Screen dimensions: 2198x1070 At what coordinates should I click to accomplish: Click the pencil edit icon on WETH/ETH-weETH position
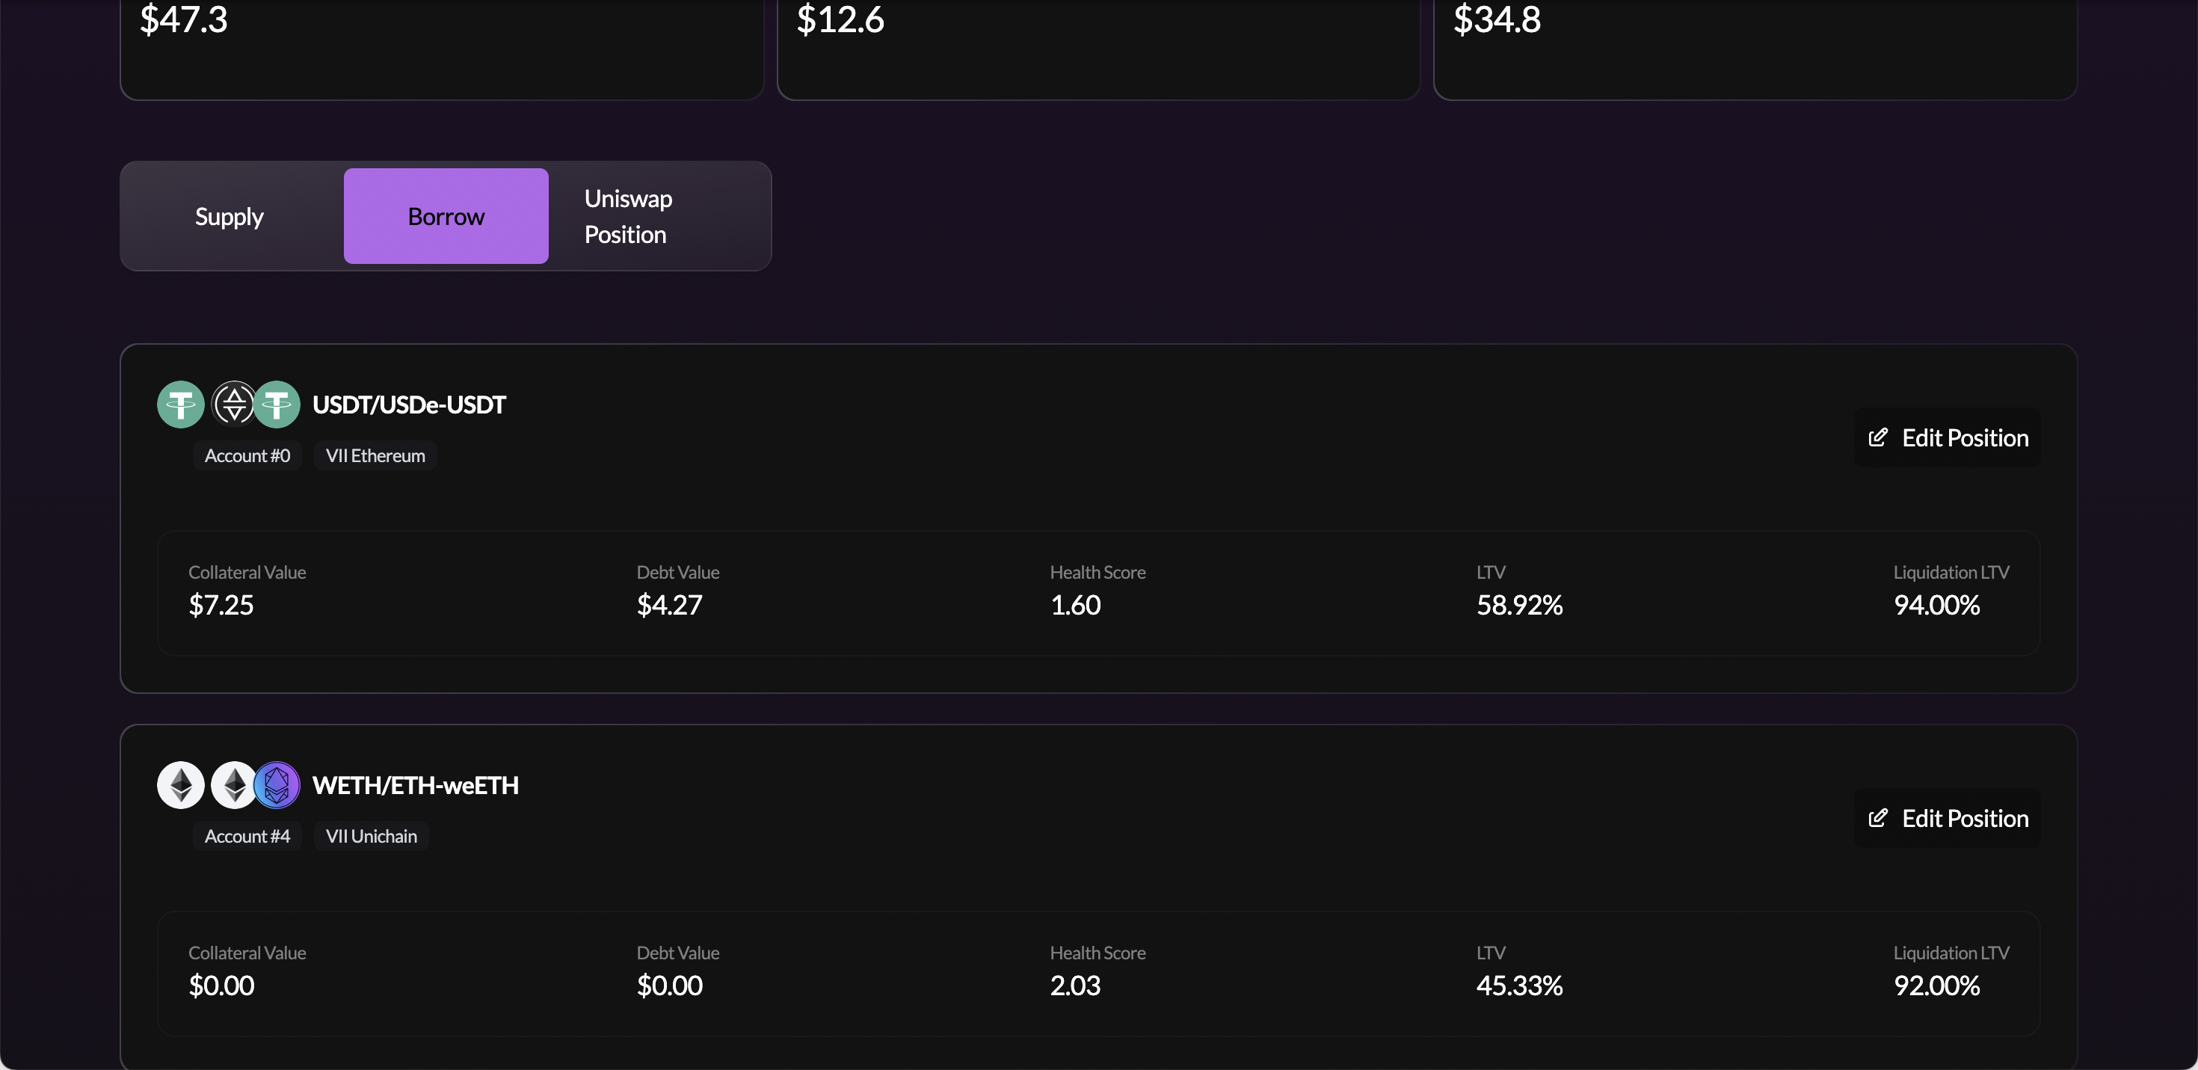(x=1879, y=817)
